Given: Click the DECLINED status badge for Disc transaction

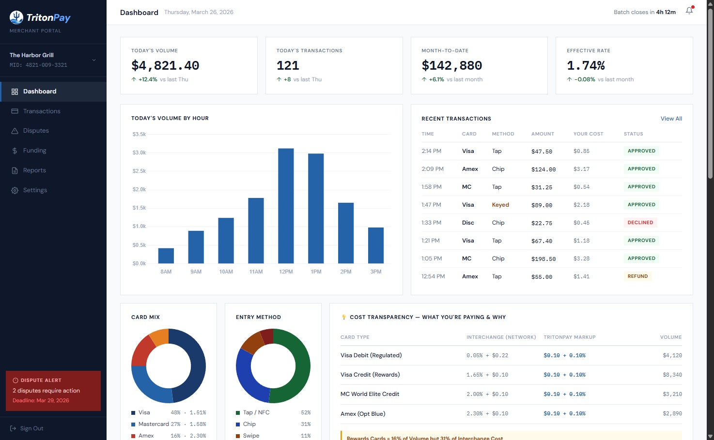Looking at the screenshot, I should point(640,222).
